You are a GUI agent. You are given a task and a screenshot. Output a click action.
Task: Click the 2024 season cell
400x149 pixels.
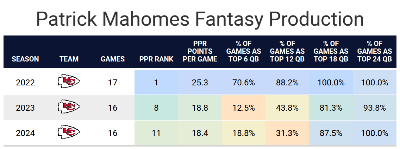pos(25,133)
